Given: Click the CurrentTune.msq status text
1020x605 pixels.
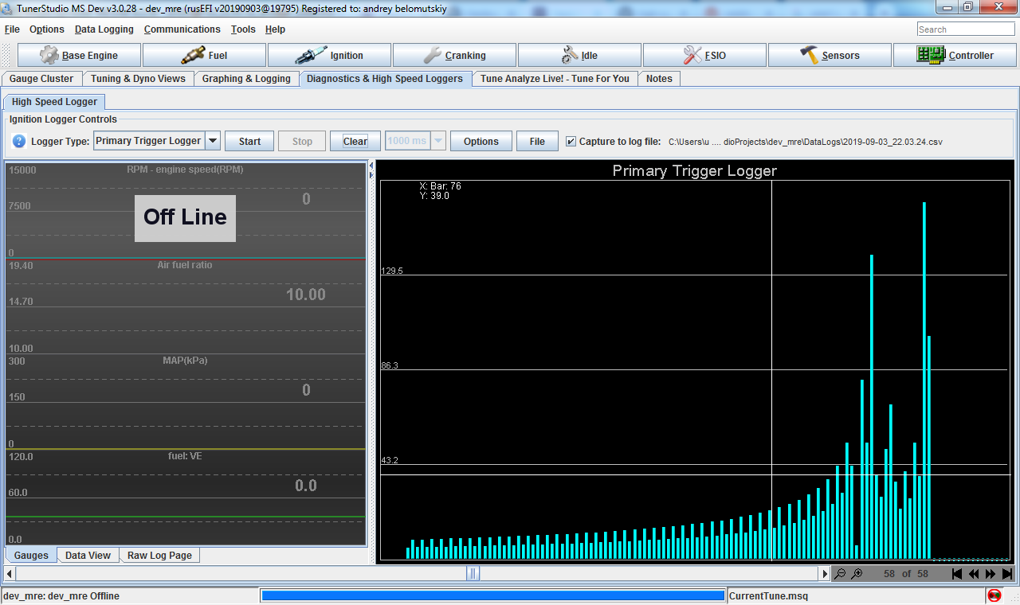Looking at the screenshot, I should tap(768, 595).
